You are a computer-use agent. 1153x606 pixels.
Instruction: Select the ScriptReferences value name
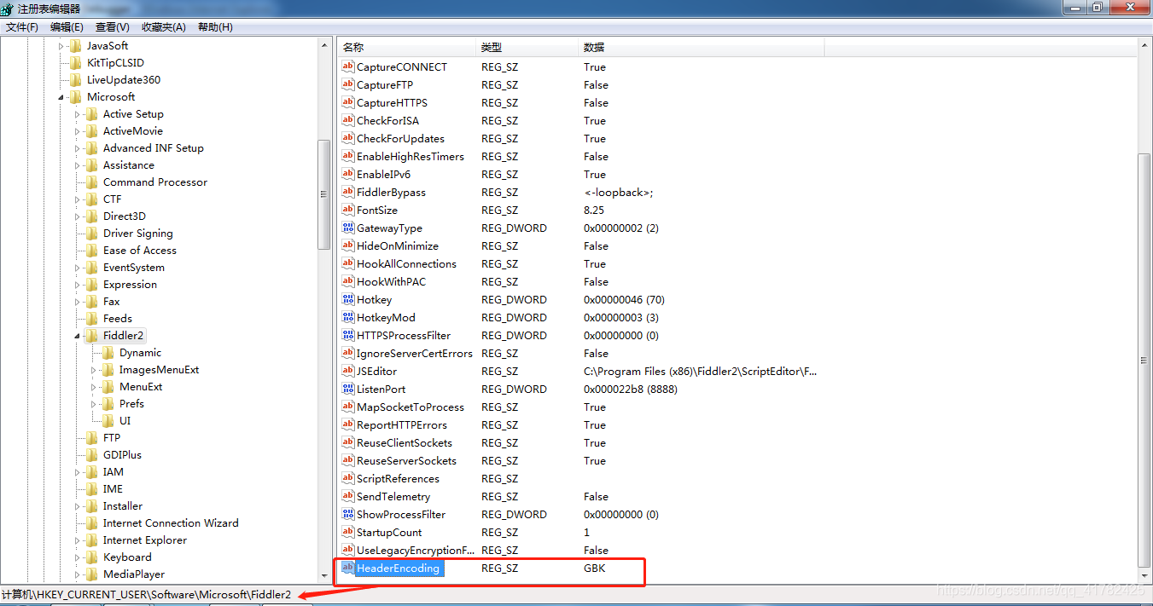click(x=398, y=478)
